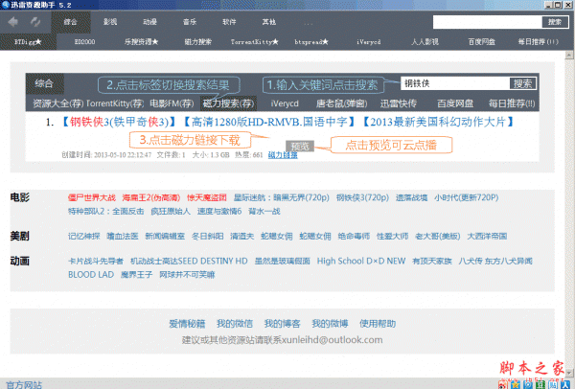Open the 小时代(更新720P) link
Viewport: 575px width, 389px height.
tap(466, 197)
